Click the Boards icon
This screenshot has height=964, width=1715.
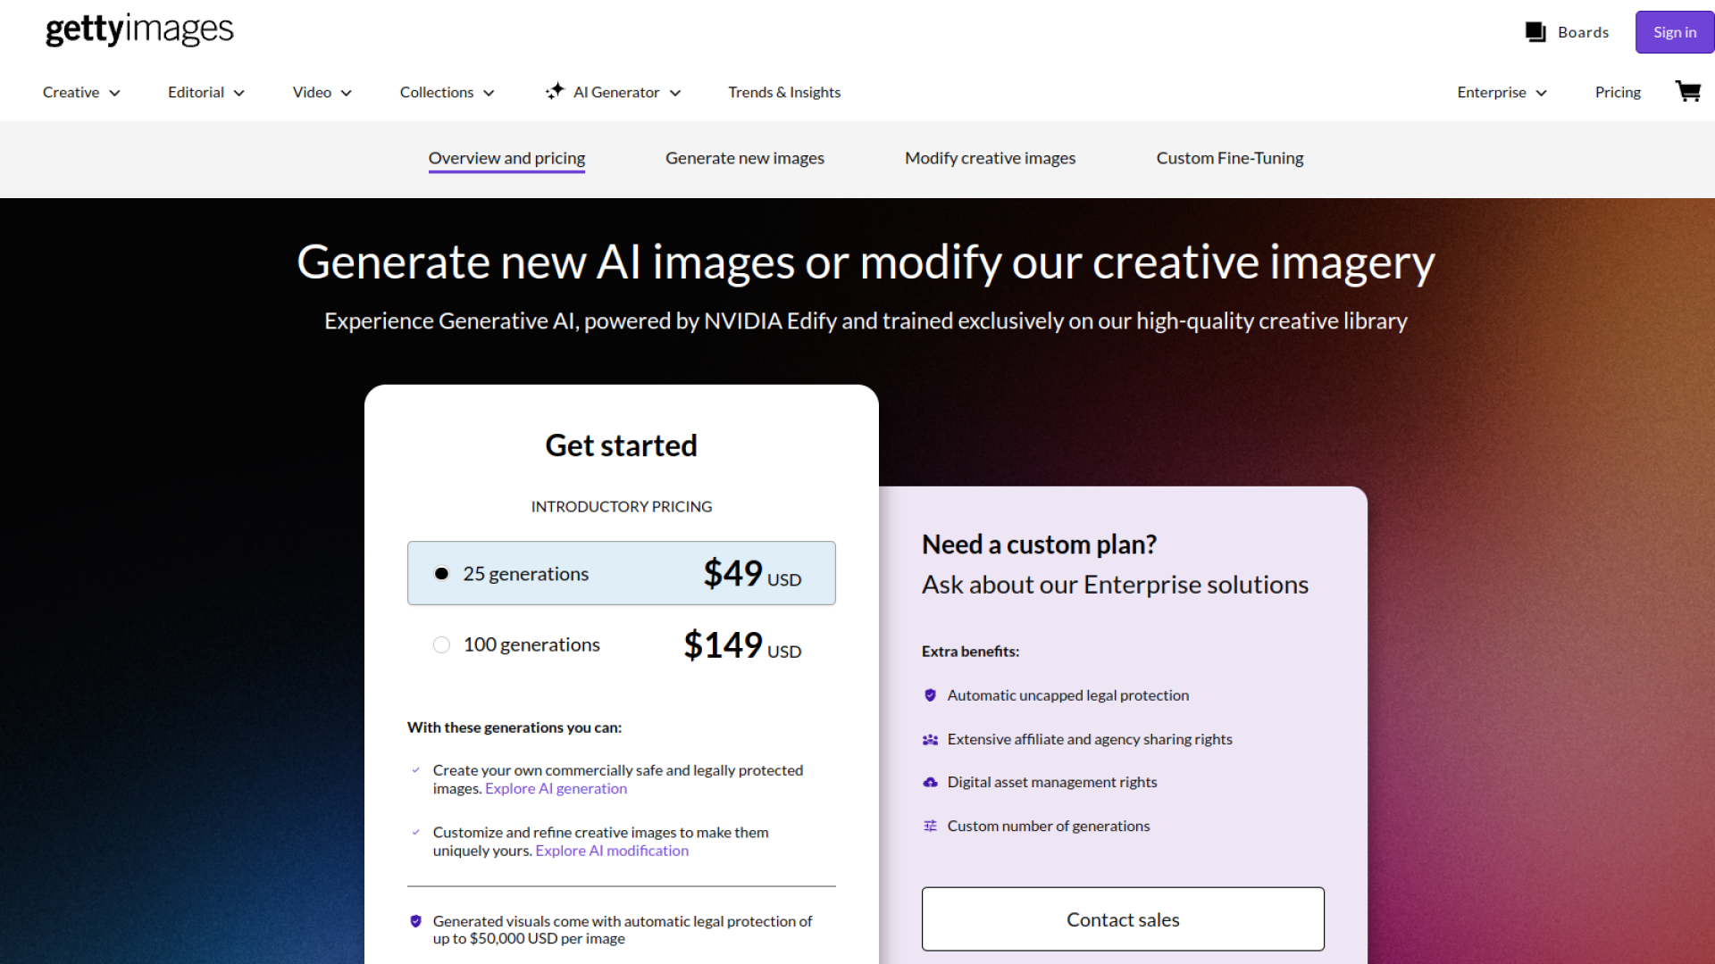point(1535,31)
